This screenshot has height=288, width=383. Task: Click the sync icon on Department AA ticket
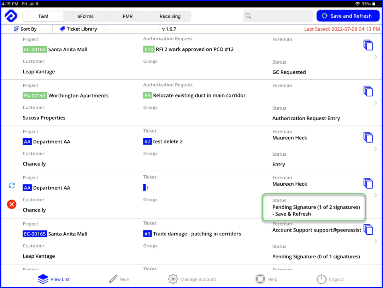coord(12,186)
